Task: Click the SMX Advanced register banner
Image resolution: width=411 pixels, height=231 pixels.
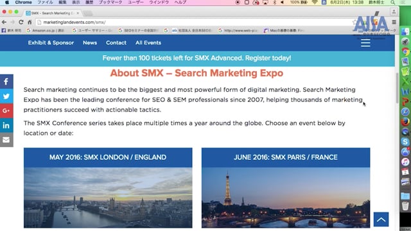Action: click(197, 58)
